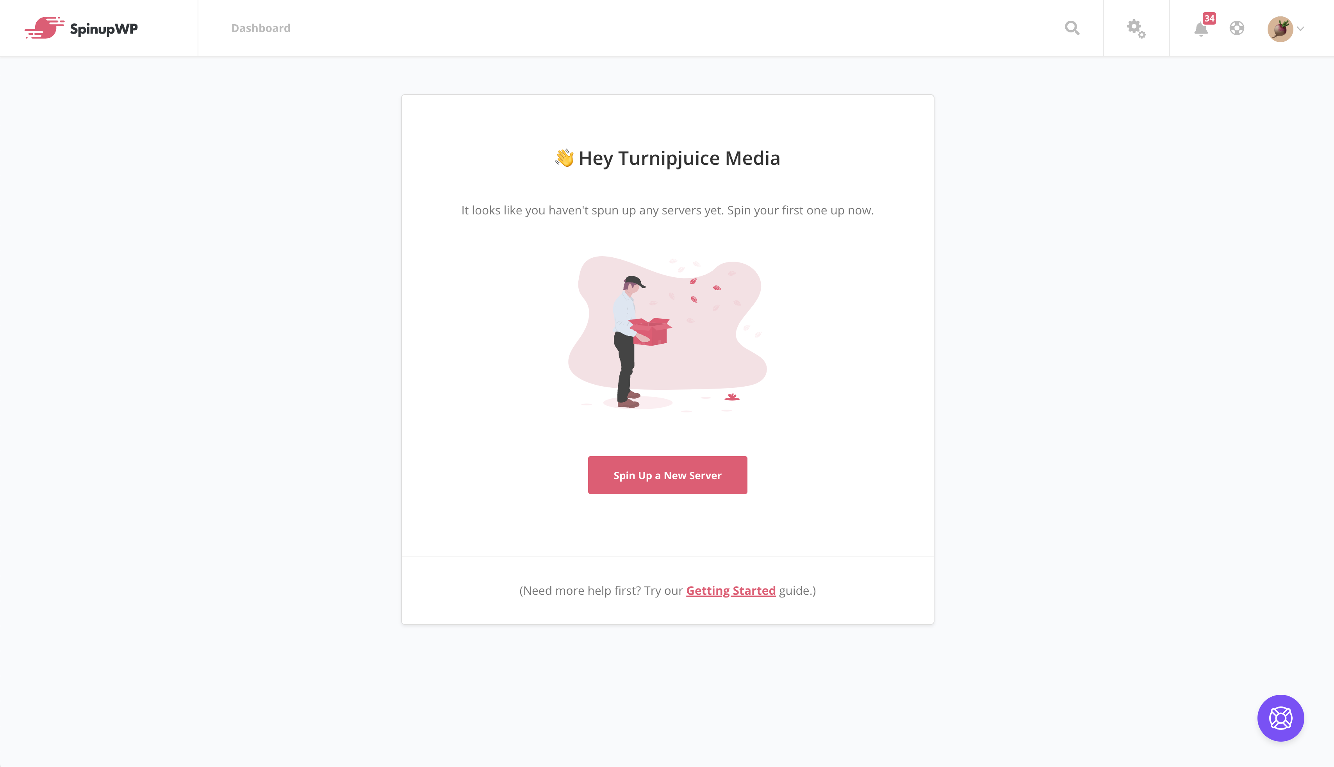Click the SpinupWP wordmark text
Screen dimensions: 1334x767
pyautogui.click(x=104, y=29)
